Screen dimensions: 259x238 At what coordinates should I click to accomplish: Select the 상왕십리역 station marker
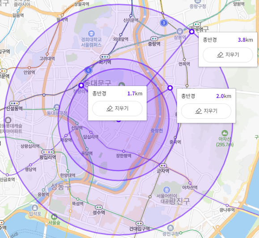[x=30, y=142]
